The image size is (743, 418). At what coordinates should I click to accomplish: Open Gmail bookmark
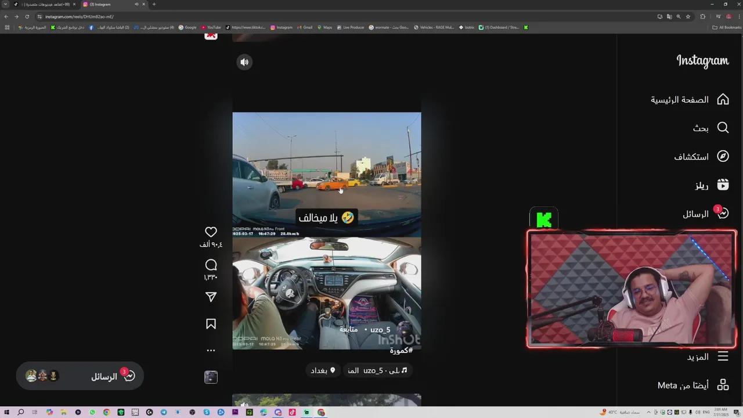[305, 27]
